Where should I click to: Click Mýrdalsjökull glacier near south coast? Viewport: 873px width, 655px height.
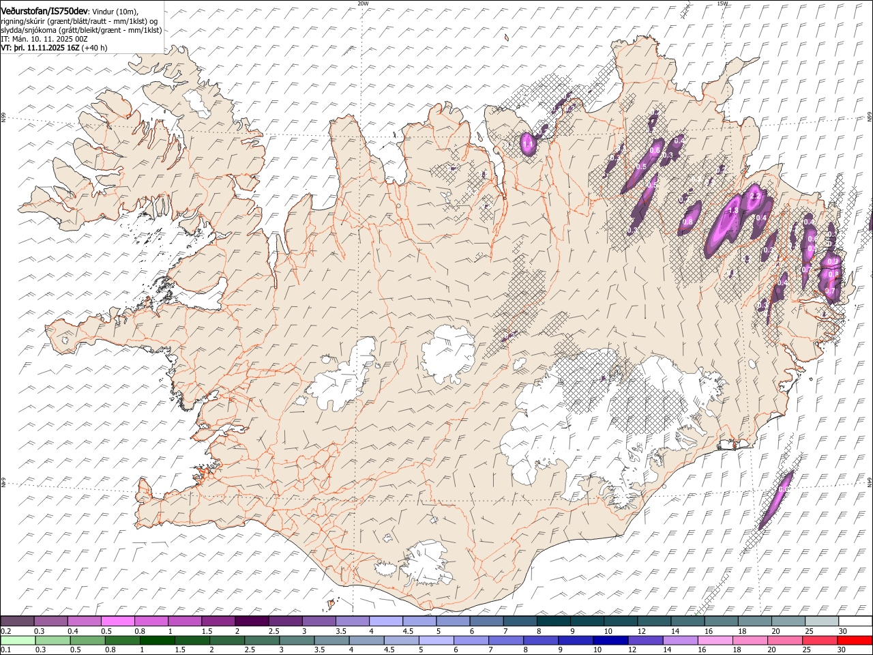pyautogui.click(x=426, y=563)
